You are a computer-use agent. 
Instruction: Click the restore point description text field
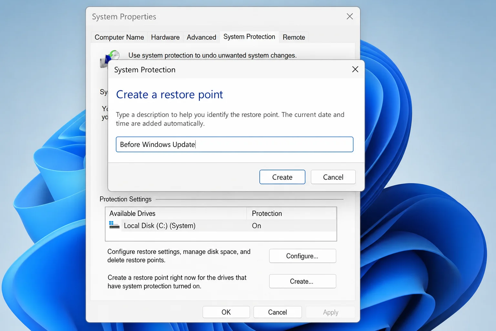[234, 144]
